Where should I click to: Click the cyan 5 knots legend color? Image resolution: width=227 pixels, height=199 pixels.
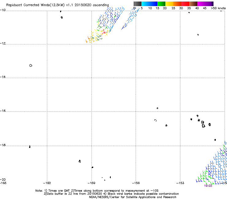point(143,4)
